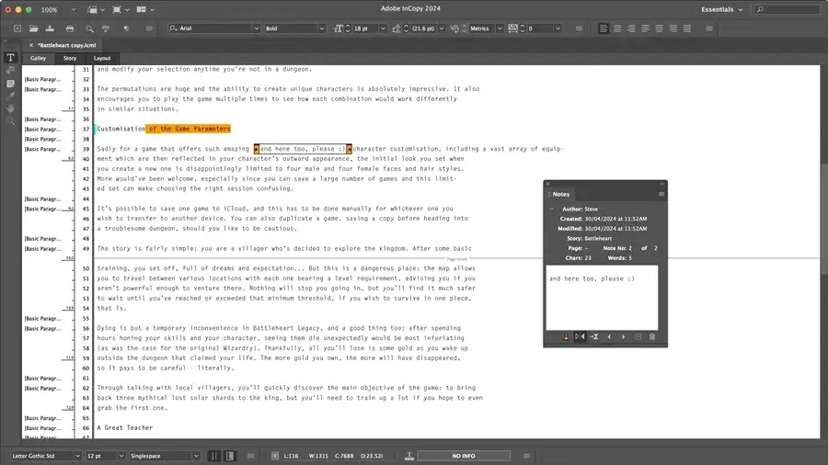Click the heading text "A Great Teacher"

pos(124,427)
